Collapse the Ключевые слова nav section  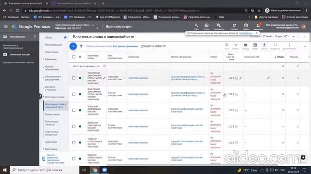[x=43, y=97]
